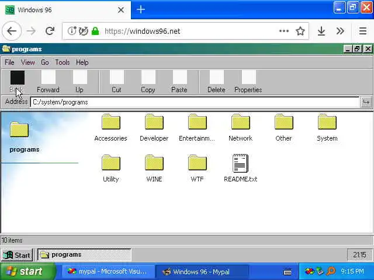This screenshot has height=280, width=374.
Task: Click the Back toolbar button
Action: coord(17,82)
